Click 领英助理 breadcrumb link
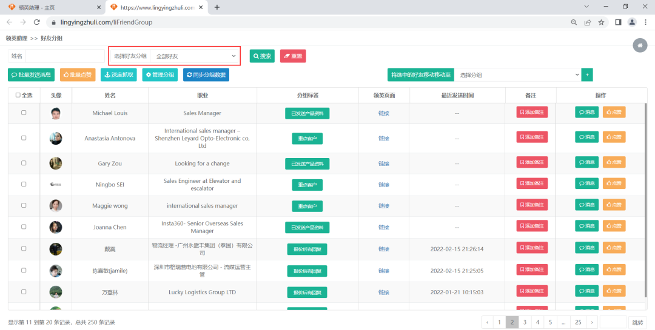 [16, 38]
